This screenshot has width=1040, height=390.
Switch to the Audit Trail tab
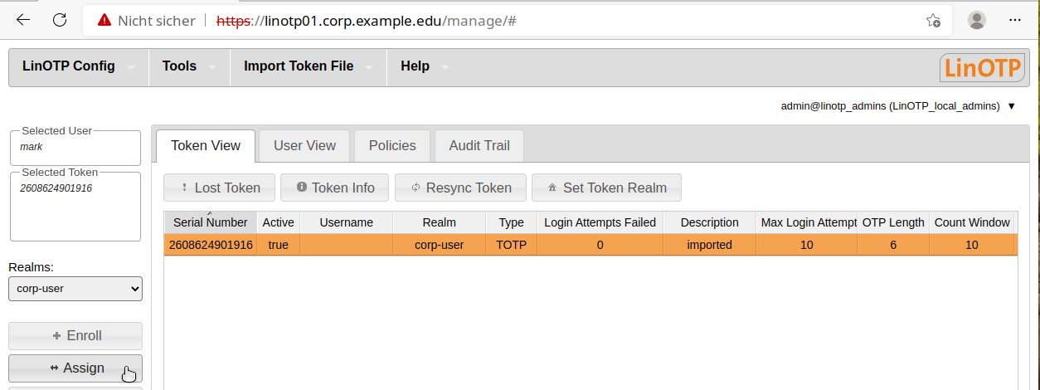click(479, 145)
